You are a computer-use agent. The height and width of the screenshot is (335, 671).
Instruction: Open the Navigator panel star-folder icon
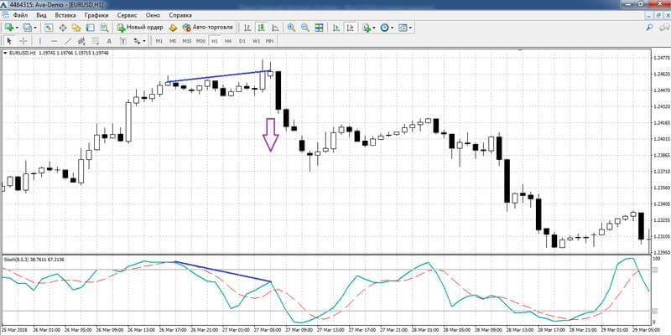[x=76, y=28]
